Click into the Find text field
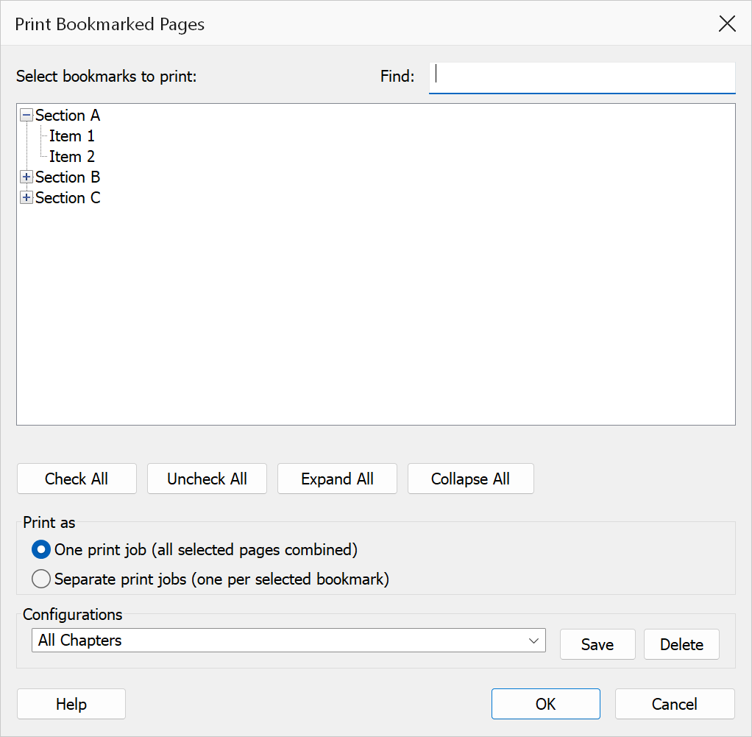The height and width of the screenshot is (737, 752). pyautogui.click(x=582, y=78)
